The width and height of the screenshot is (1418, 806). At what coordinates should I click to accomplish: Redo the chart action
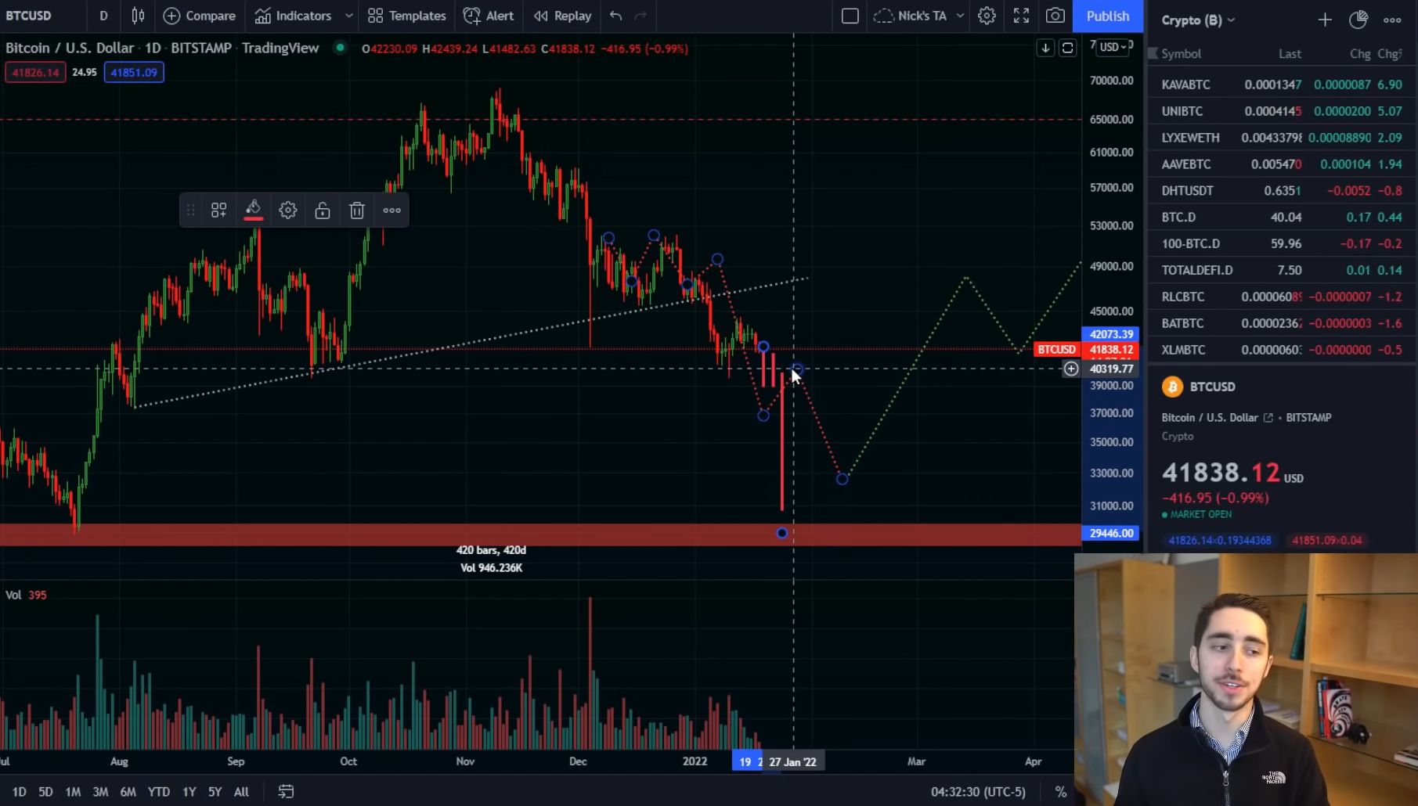[x=640, y=16]
